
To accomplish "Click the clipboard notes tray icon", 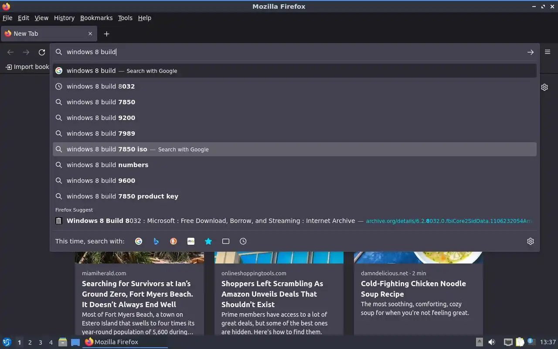I will (x=520, y=342).
